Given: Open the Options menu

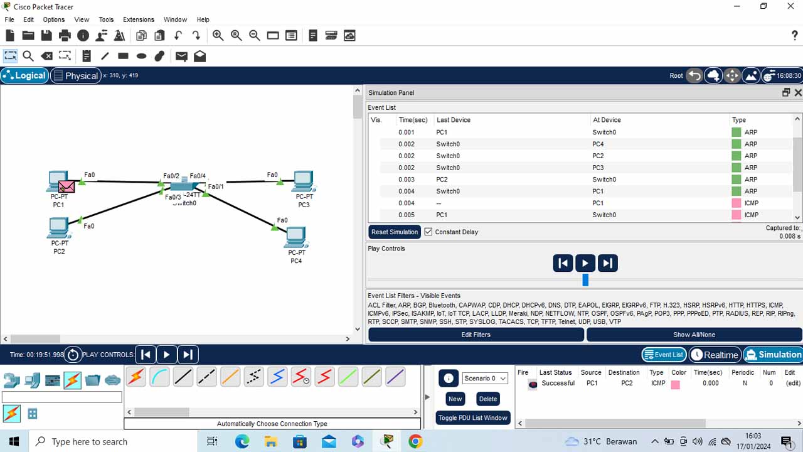Looking at the screenshot, I should click(54, 19).
